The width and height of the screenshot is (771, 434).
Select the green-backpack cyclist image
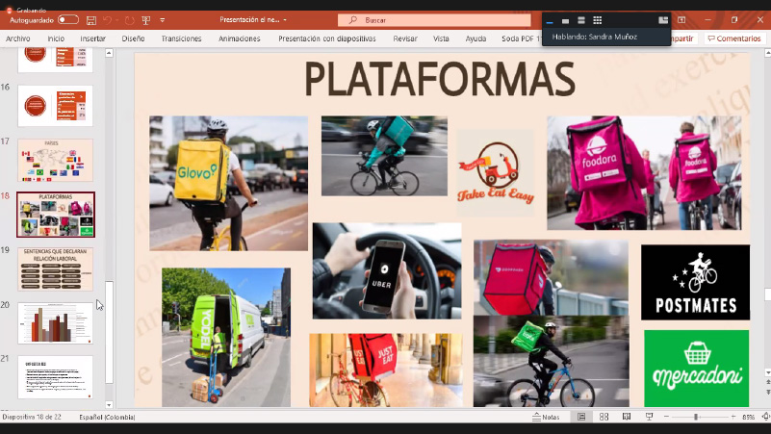(x=552, y=361)
